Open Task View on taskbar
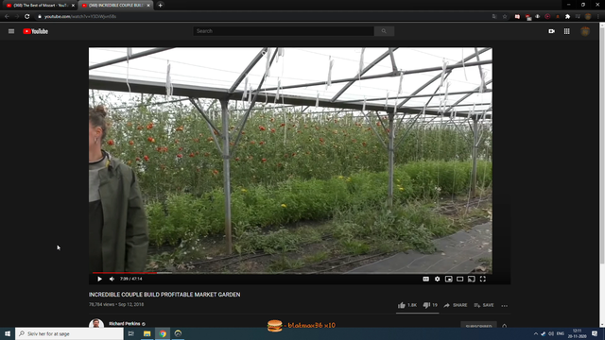Viewport: 605px width, 340px height. [x=131, y=333]
